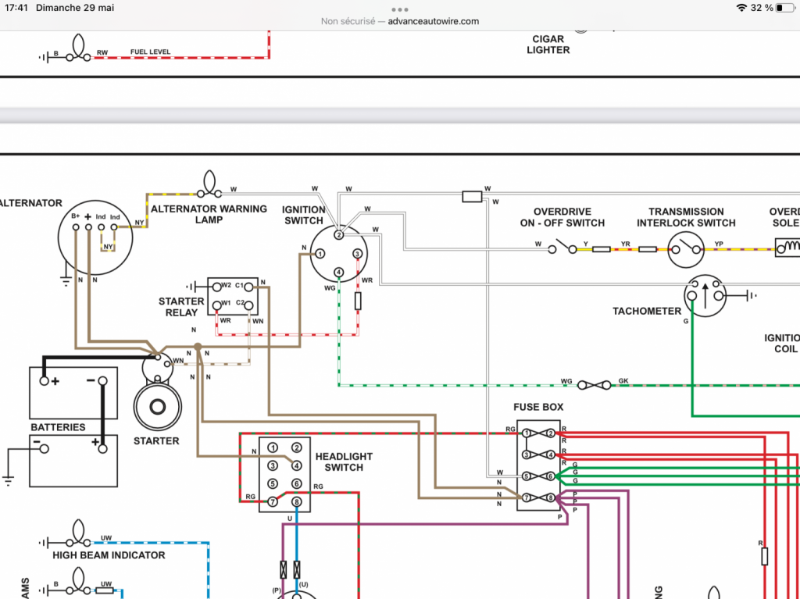
Task: Click the transmission interlock switch symbol
Action: tap(686, 249)
